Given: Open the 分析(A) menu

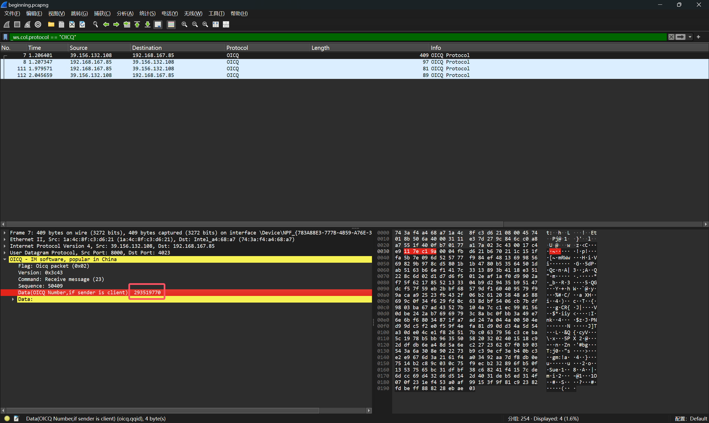Looking at the screenshot, I should click(x=125, y=14).
